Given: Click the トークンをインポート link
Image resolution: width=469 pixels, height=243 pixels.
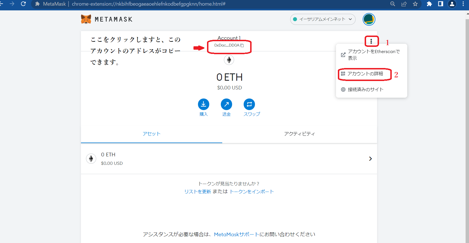Looking at the screenshot, I should click(x=252, y=192).
